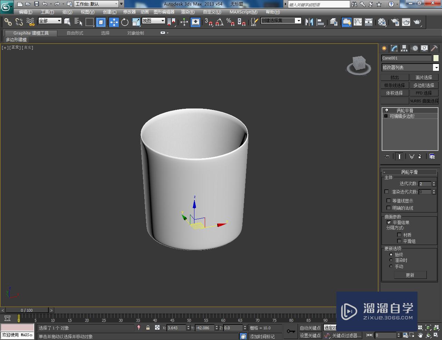This screenshot has width=442, height=340.
Task: Open the 创建选择集 named selection dropdown
Action: point(281,21)
